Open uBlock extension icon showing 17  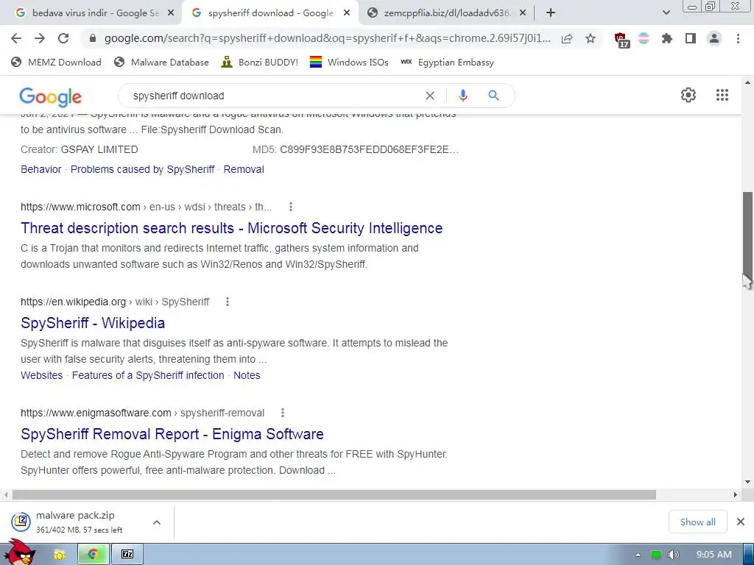click(621, 40)
